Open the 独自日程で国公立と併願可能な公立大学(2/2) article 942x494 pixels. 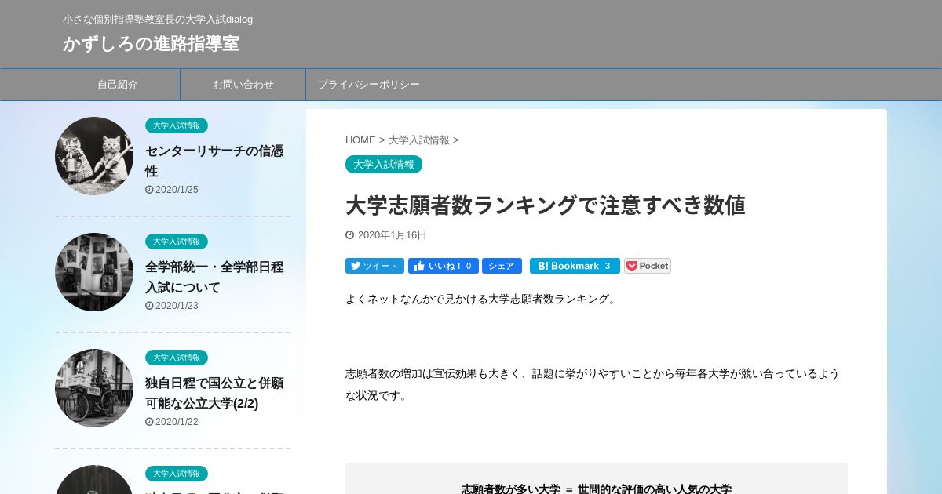(214, 393)
